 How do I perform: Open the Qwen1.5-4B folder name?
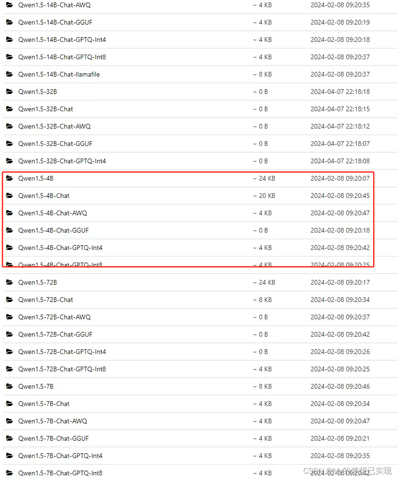(36, 179)
